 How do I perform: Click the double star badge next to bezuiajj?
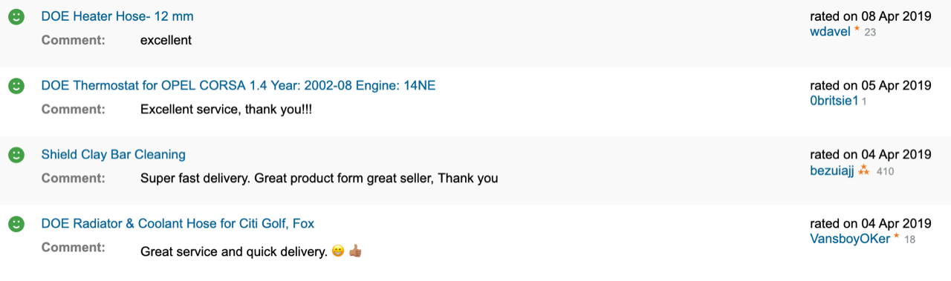[x=863, y=170]
